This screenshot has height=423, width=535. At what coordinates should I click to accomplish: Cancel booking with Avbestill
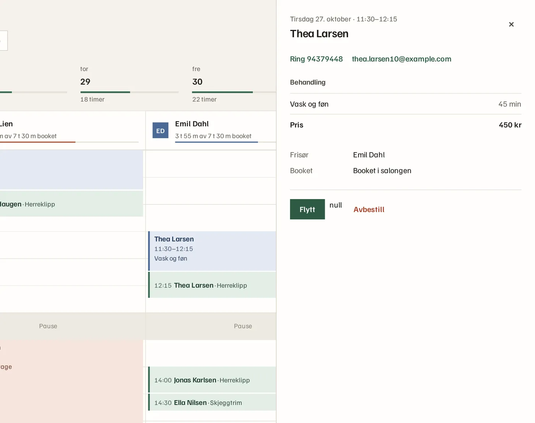click(x=369, y=209)
